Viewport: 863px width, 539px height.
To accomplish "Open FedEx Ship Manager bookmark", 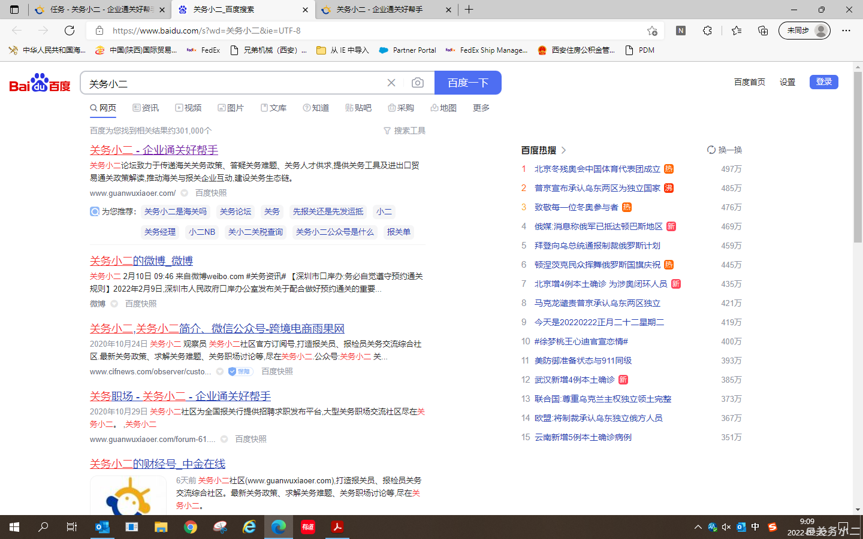I will 487,50.
